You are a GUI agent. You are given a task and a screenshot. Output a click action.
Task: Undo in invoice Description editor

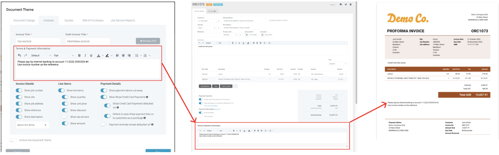[199, 43]
